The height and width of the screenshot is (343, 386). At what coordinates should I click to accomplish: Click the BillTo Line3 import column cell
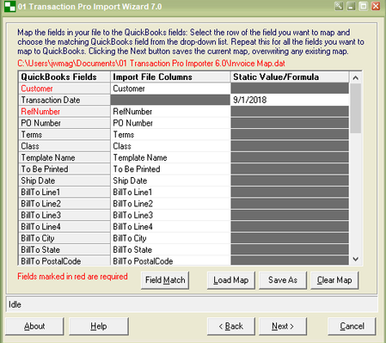click(x=170, y=215)
